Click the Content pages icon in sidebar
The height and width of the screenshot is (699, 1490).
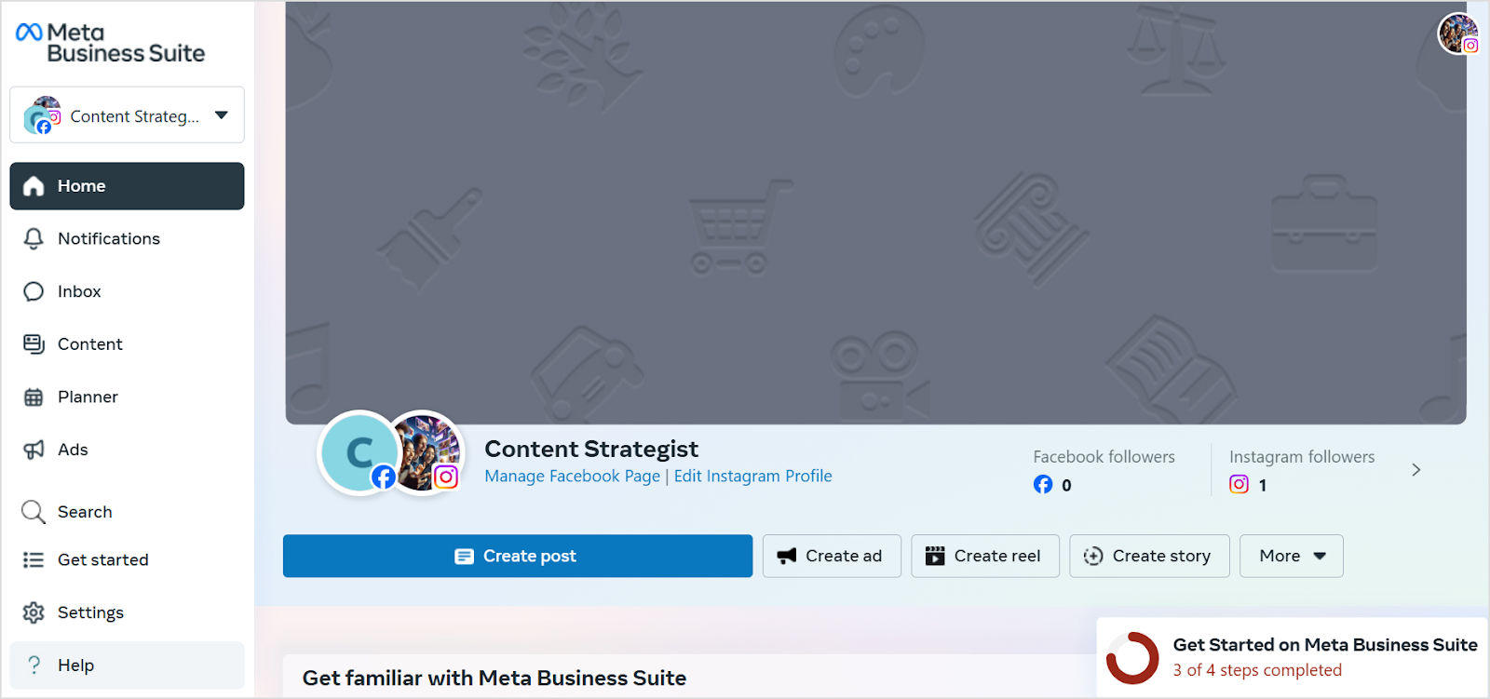point(34,344)
